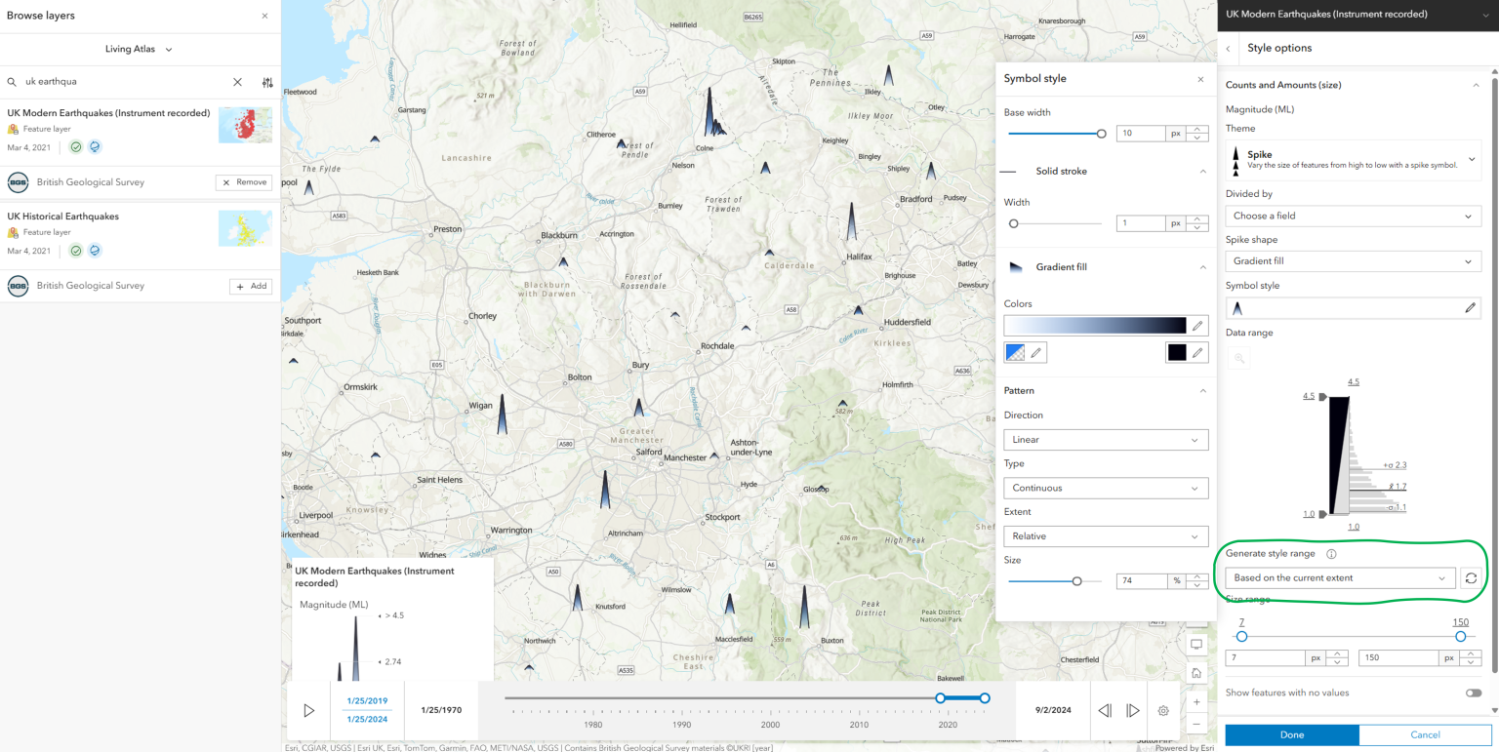Close the Symbol style popup
The image size is (1499, 752).
[x=1200, y=79]
